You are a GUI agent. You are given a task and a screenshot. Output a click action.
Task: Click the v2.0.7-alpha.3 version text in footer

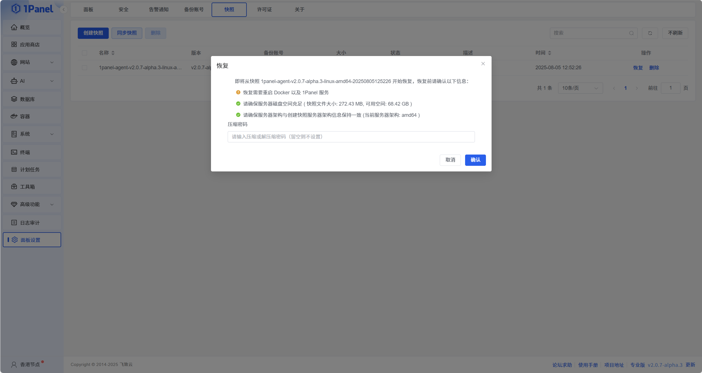pos(665,365)
